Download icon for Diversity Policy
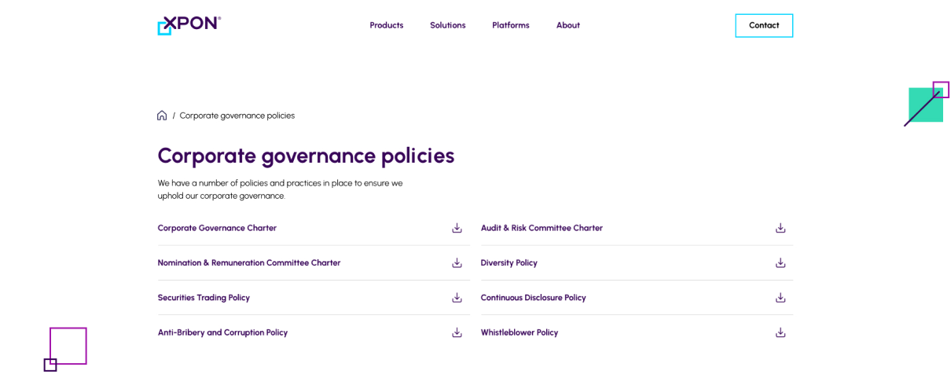 780,262
